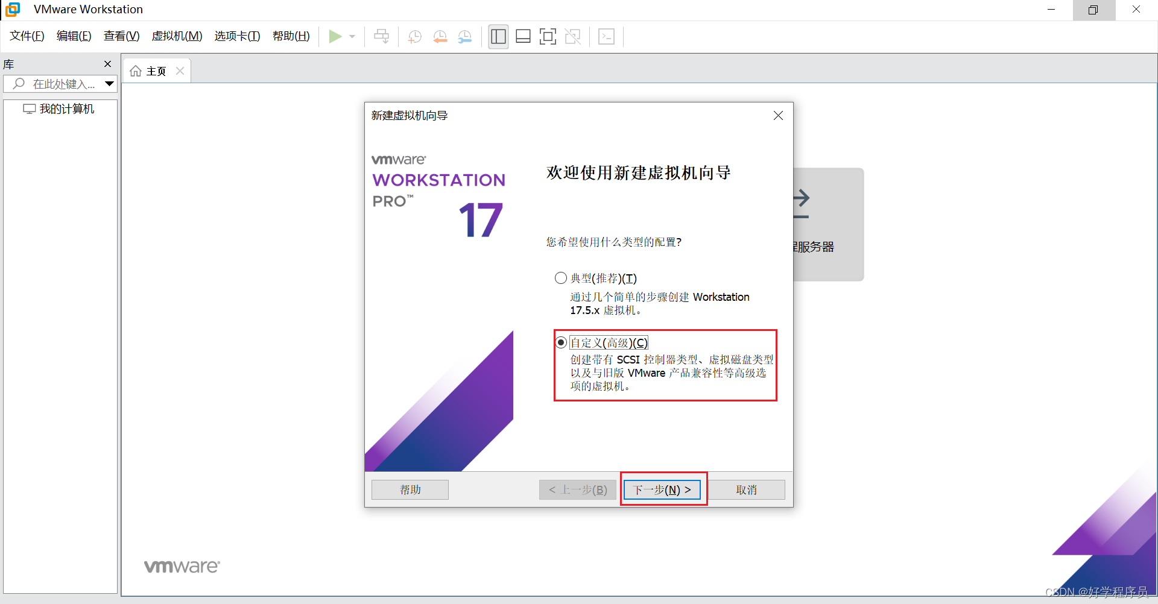
Task: Open the 虚拟机(M) menu
Action: pos(177,36)
